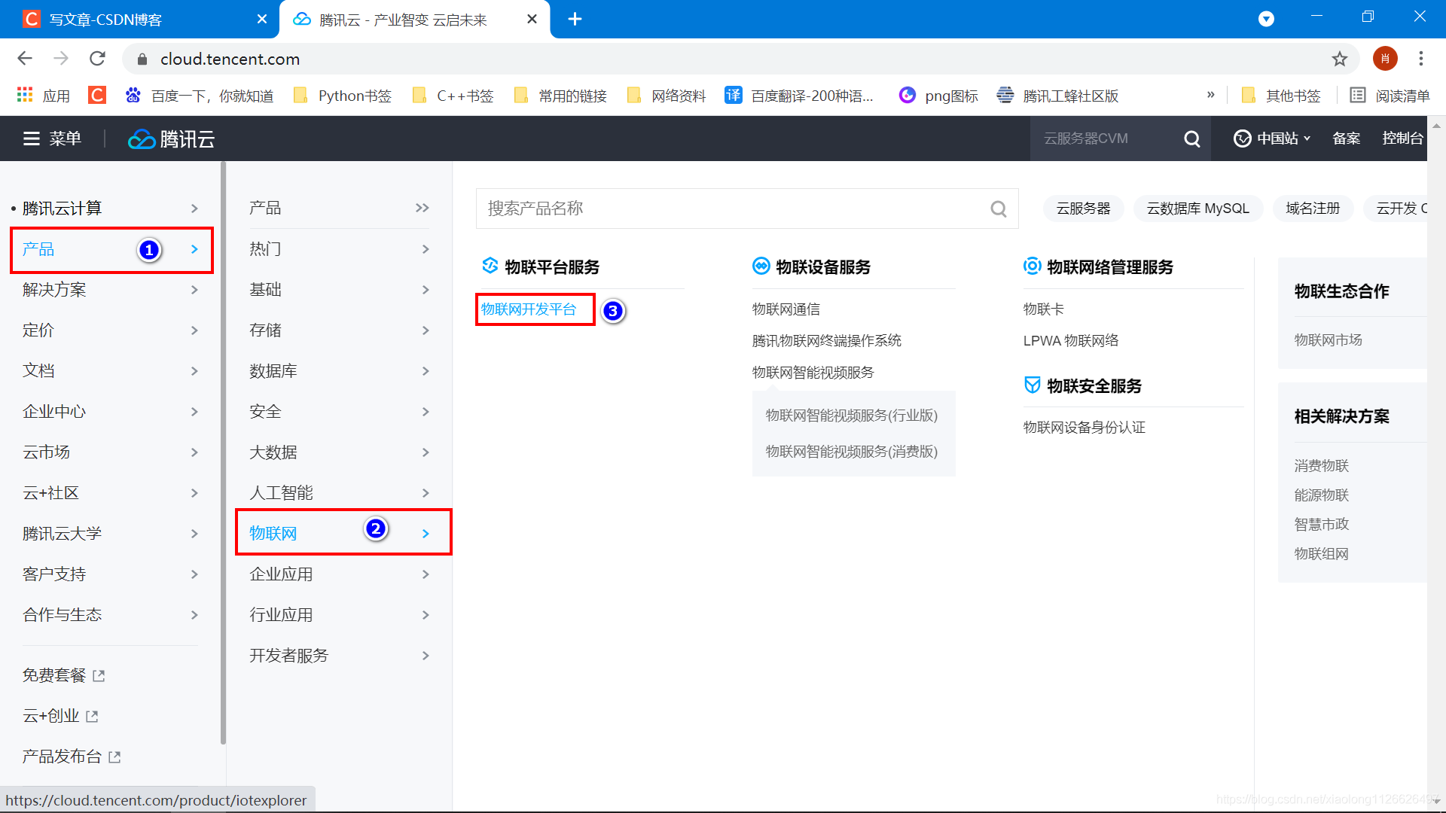Click the user profile avatar icon
This screenshot has width=1446, height=813.
[x=1384, y=59]
